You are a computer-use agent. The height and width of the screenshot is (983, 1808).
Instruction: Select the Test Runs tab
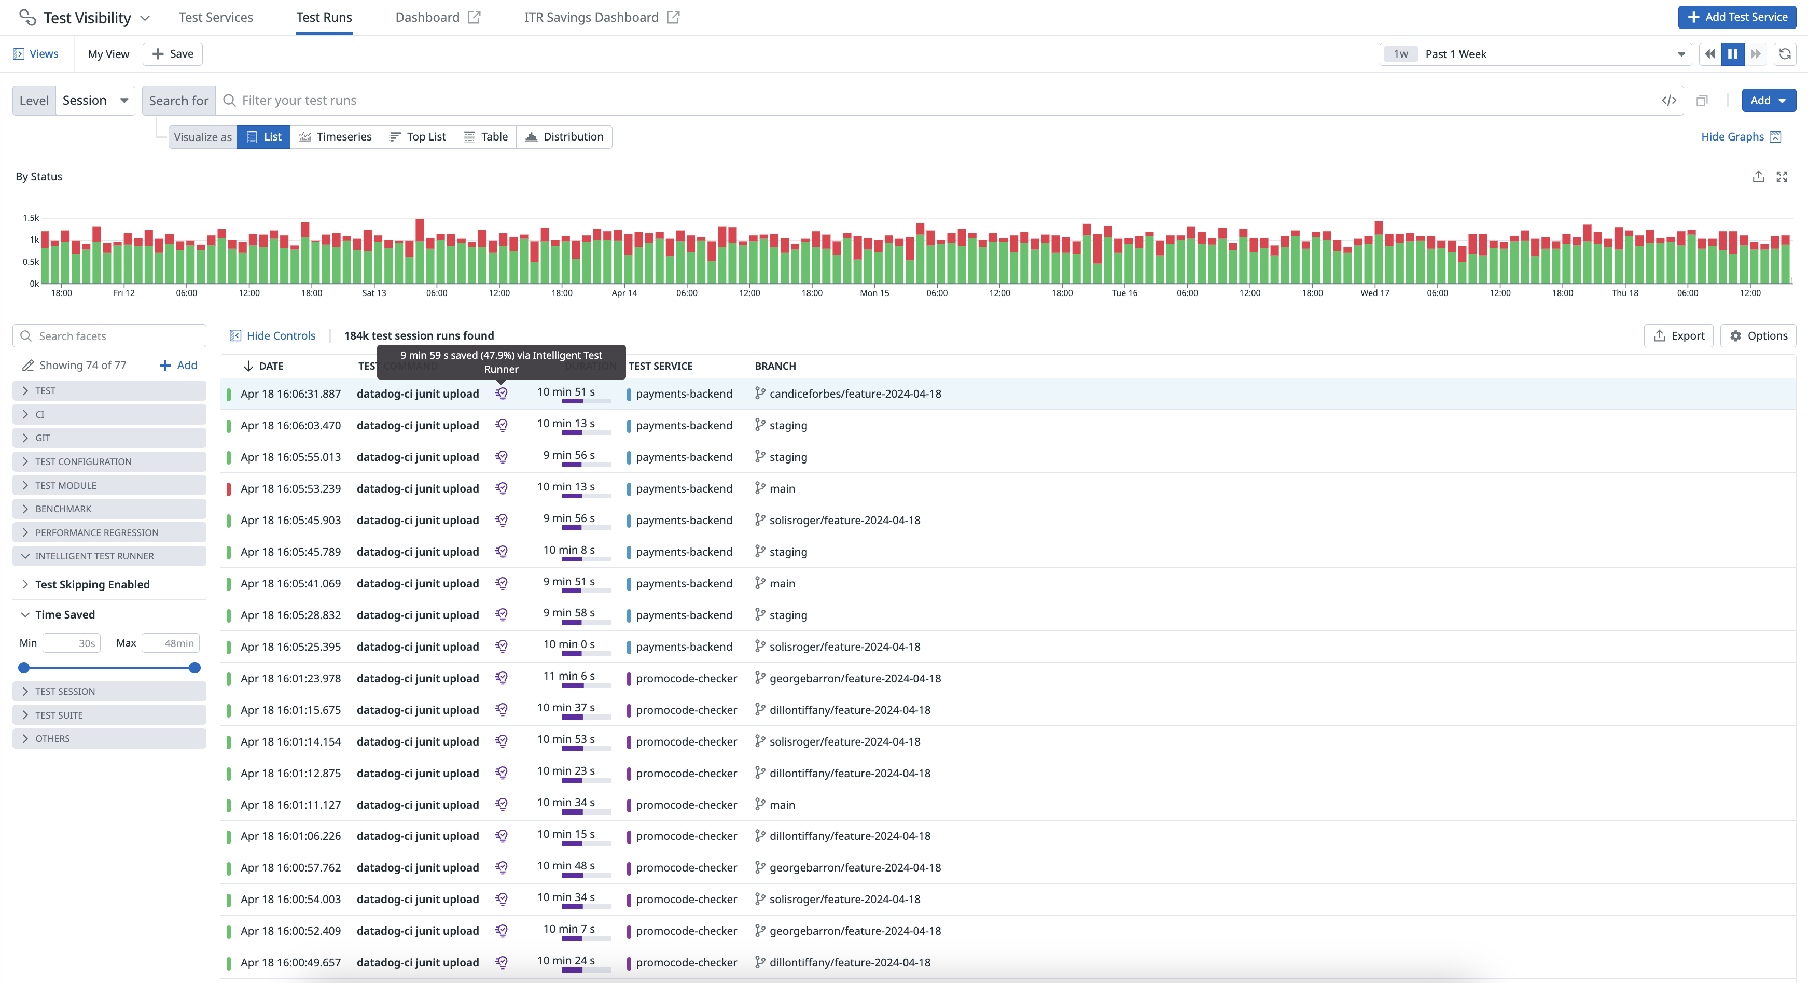[x=324, y=18]
